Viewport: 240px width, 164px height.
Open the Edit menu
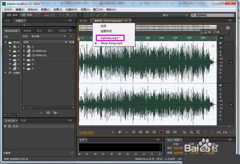tap(20, 10)
